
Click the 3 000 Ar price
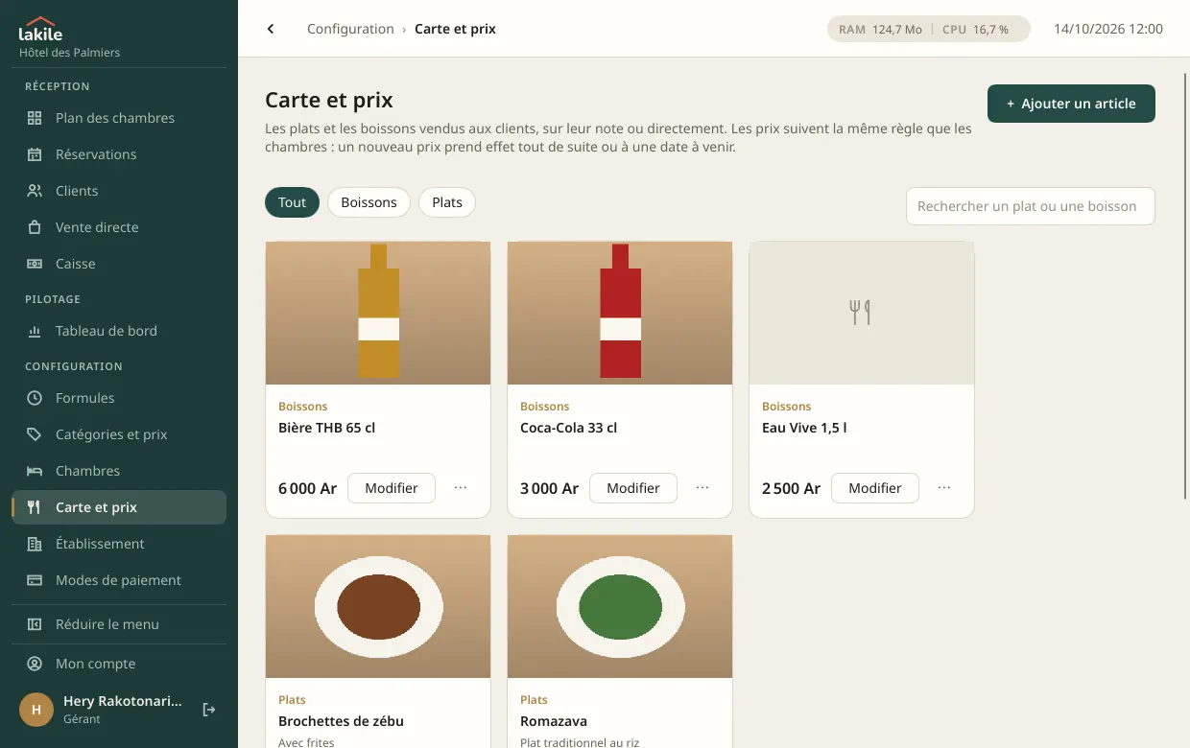coord(549,488)
